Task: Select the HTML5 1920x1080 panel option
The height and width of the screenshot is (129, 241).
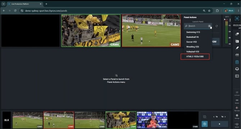Action: coord(195,57)
